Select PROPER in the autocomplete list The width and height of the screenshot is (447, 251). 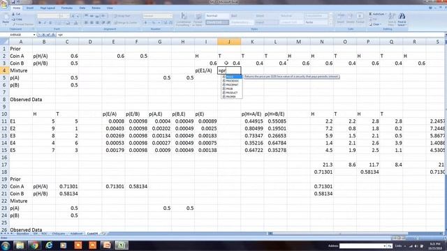tap(232, 97)
